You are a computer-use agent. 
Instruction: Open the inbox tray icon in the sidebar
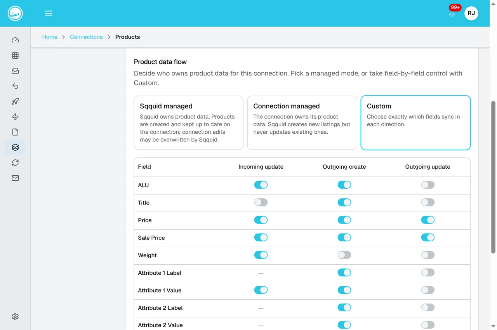(x=15, y=71)
